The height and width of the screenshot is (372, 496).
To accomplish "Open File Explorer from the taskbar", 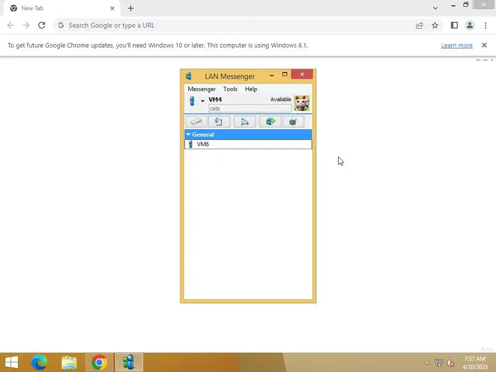I will [69, 362].
